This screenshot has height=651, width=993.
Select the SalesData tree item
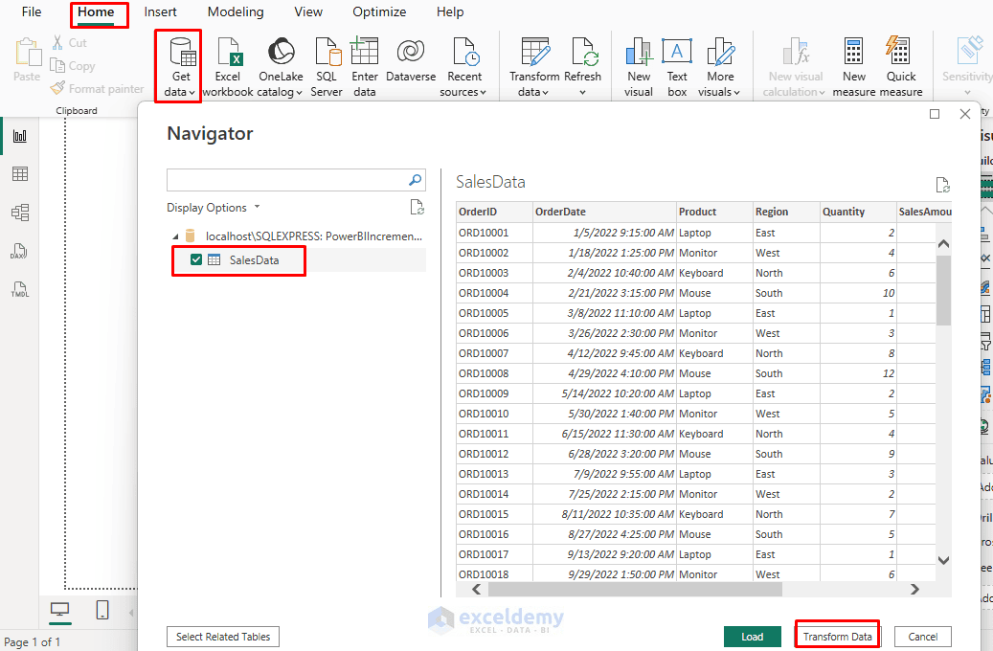(254, 259)
